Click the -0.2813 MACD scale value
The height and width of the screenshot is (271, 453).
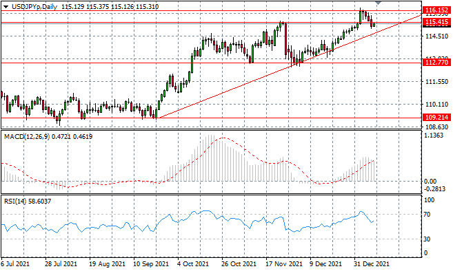(x=435, y=189)
